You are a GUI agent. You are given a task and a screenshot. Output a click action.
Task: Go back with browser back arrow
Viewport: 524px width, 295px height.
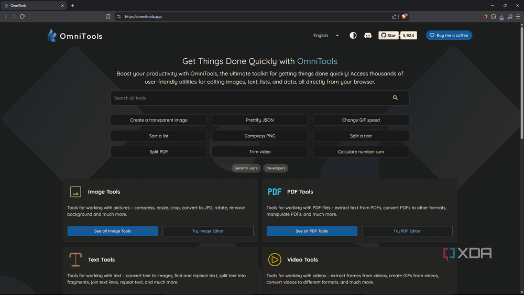[6, 16]
